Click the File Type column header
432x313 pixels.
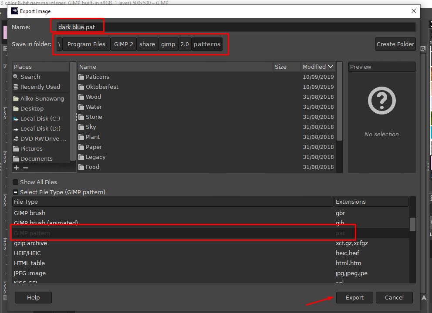tap(173, 202)
